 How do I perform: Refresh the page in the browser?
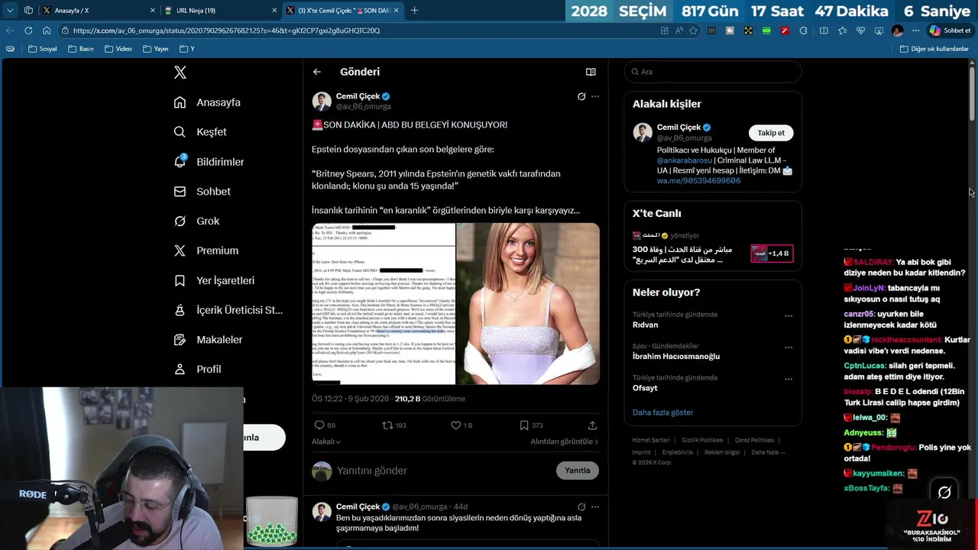pos(28,31)
